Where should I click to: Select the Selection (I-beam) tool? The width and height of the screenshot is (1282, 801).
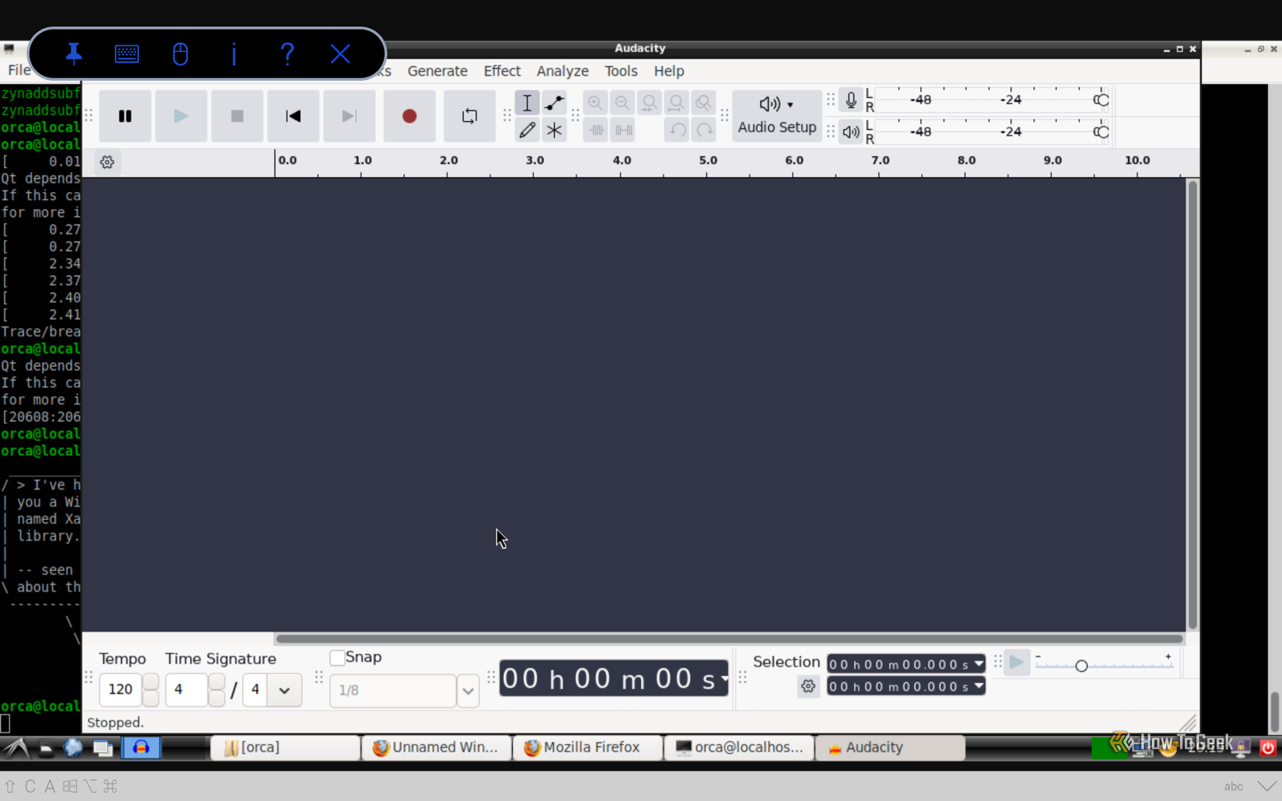click(x=527, y=103)
